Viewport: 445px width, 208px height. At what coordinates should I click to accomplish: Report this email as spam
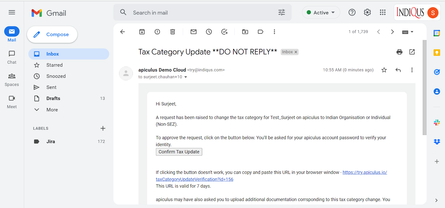coord(157,32)
